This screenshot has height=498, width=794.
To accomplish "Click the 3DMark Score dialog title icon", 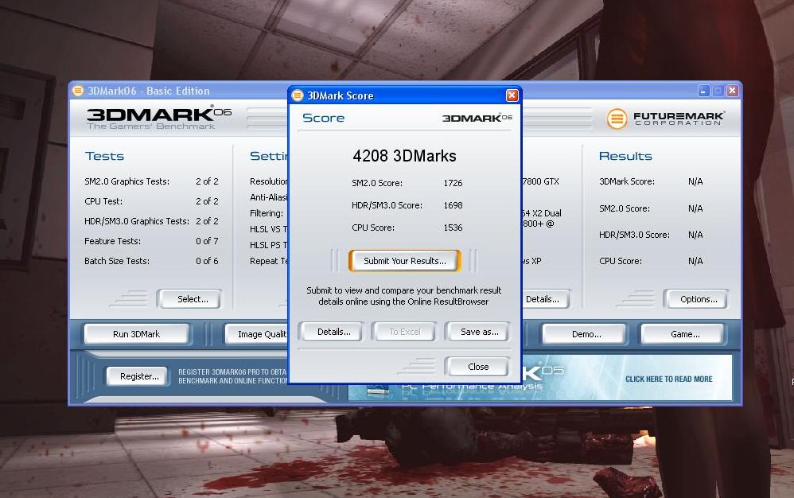I will tap(298, 95).
